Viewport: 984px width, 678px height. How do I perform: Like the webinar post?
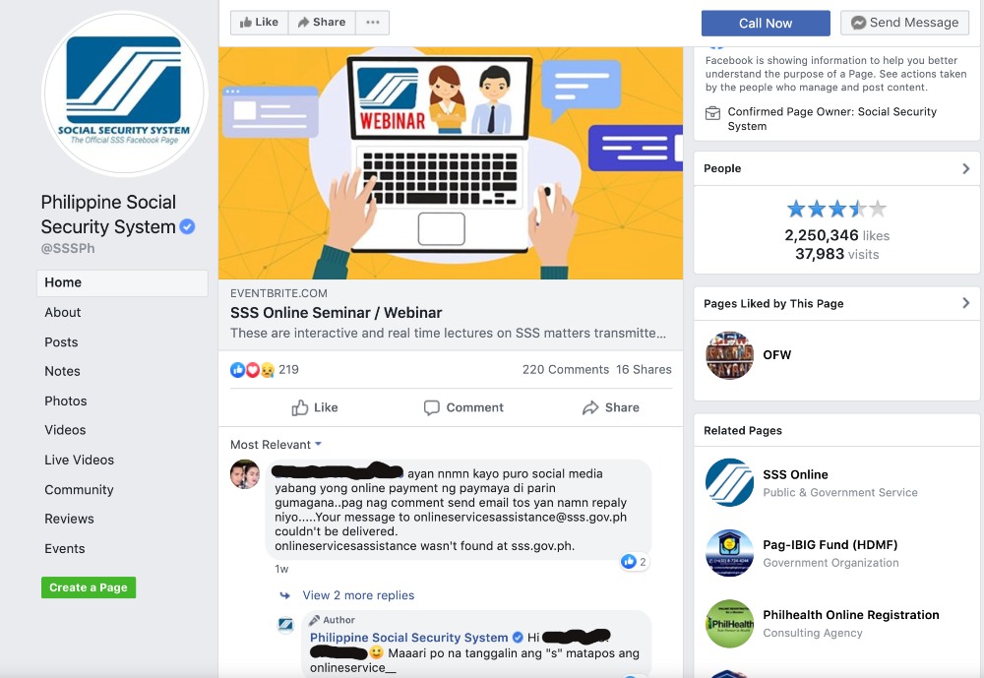315,407
